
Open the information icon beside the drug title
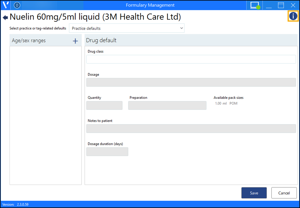[x=293, y=16]
